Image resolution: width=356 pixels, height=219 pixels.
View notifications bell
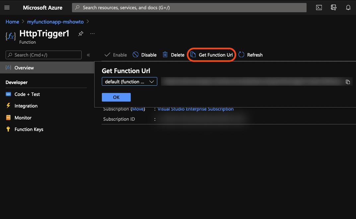(x=348, y=8)
